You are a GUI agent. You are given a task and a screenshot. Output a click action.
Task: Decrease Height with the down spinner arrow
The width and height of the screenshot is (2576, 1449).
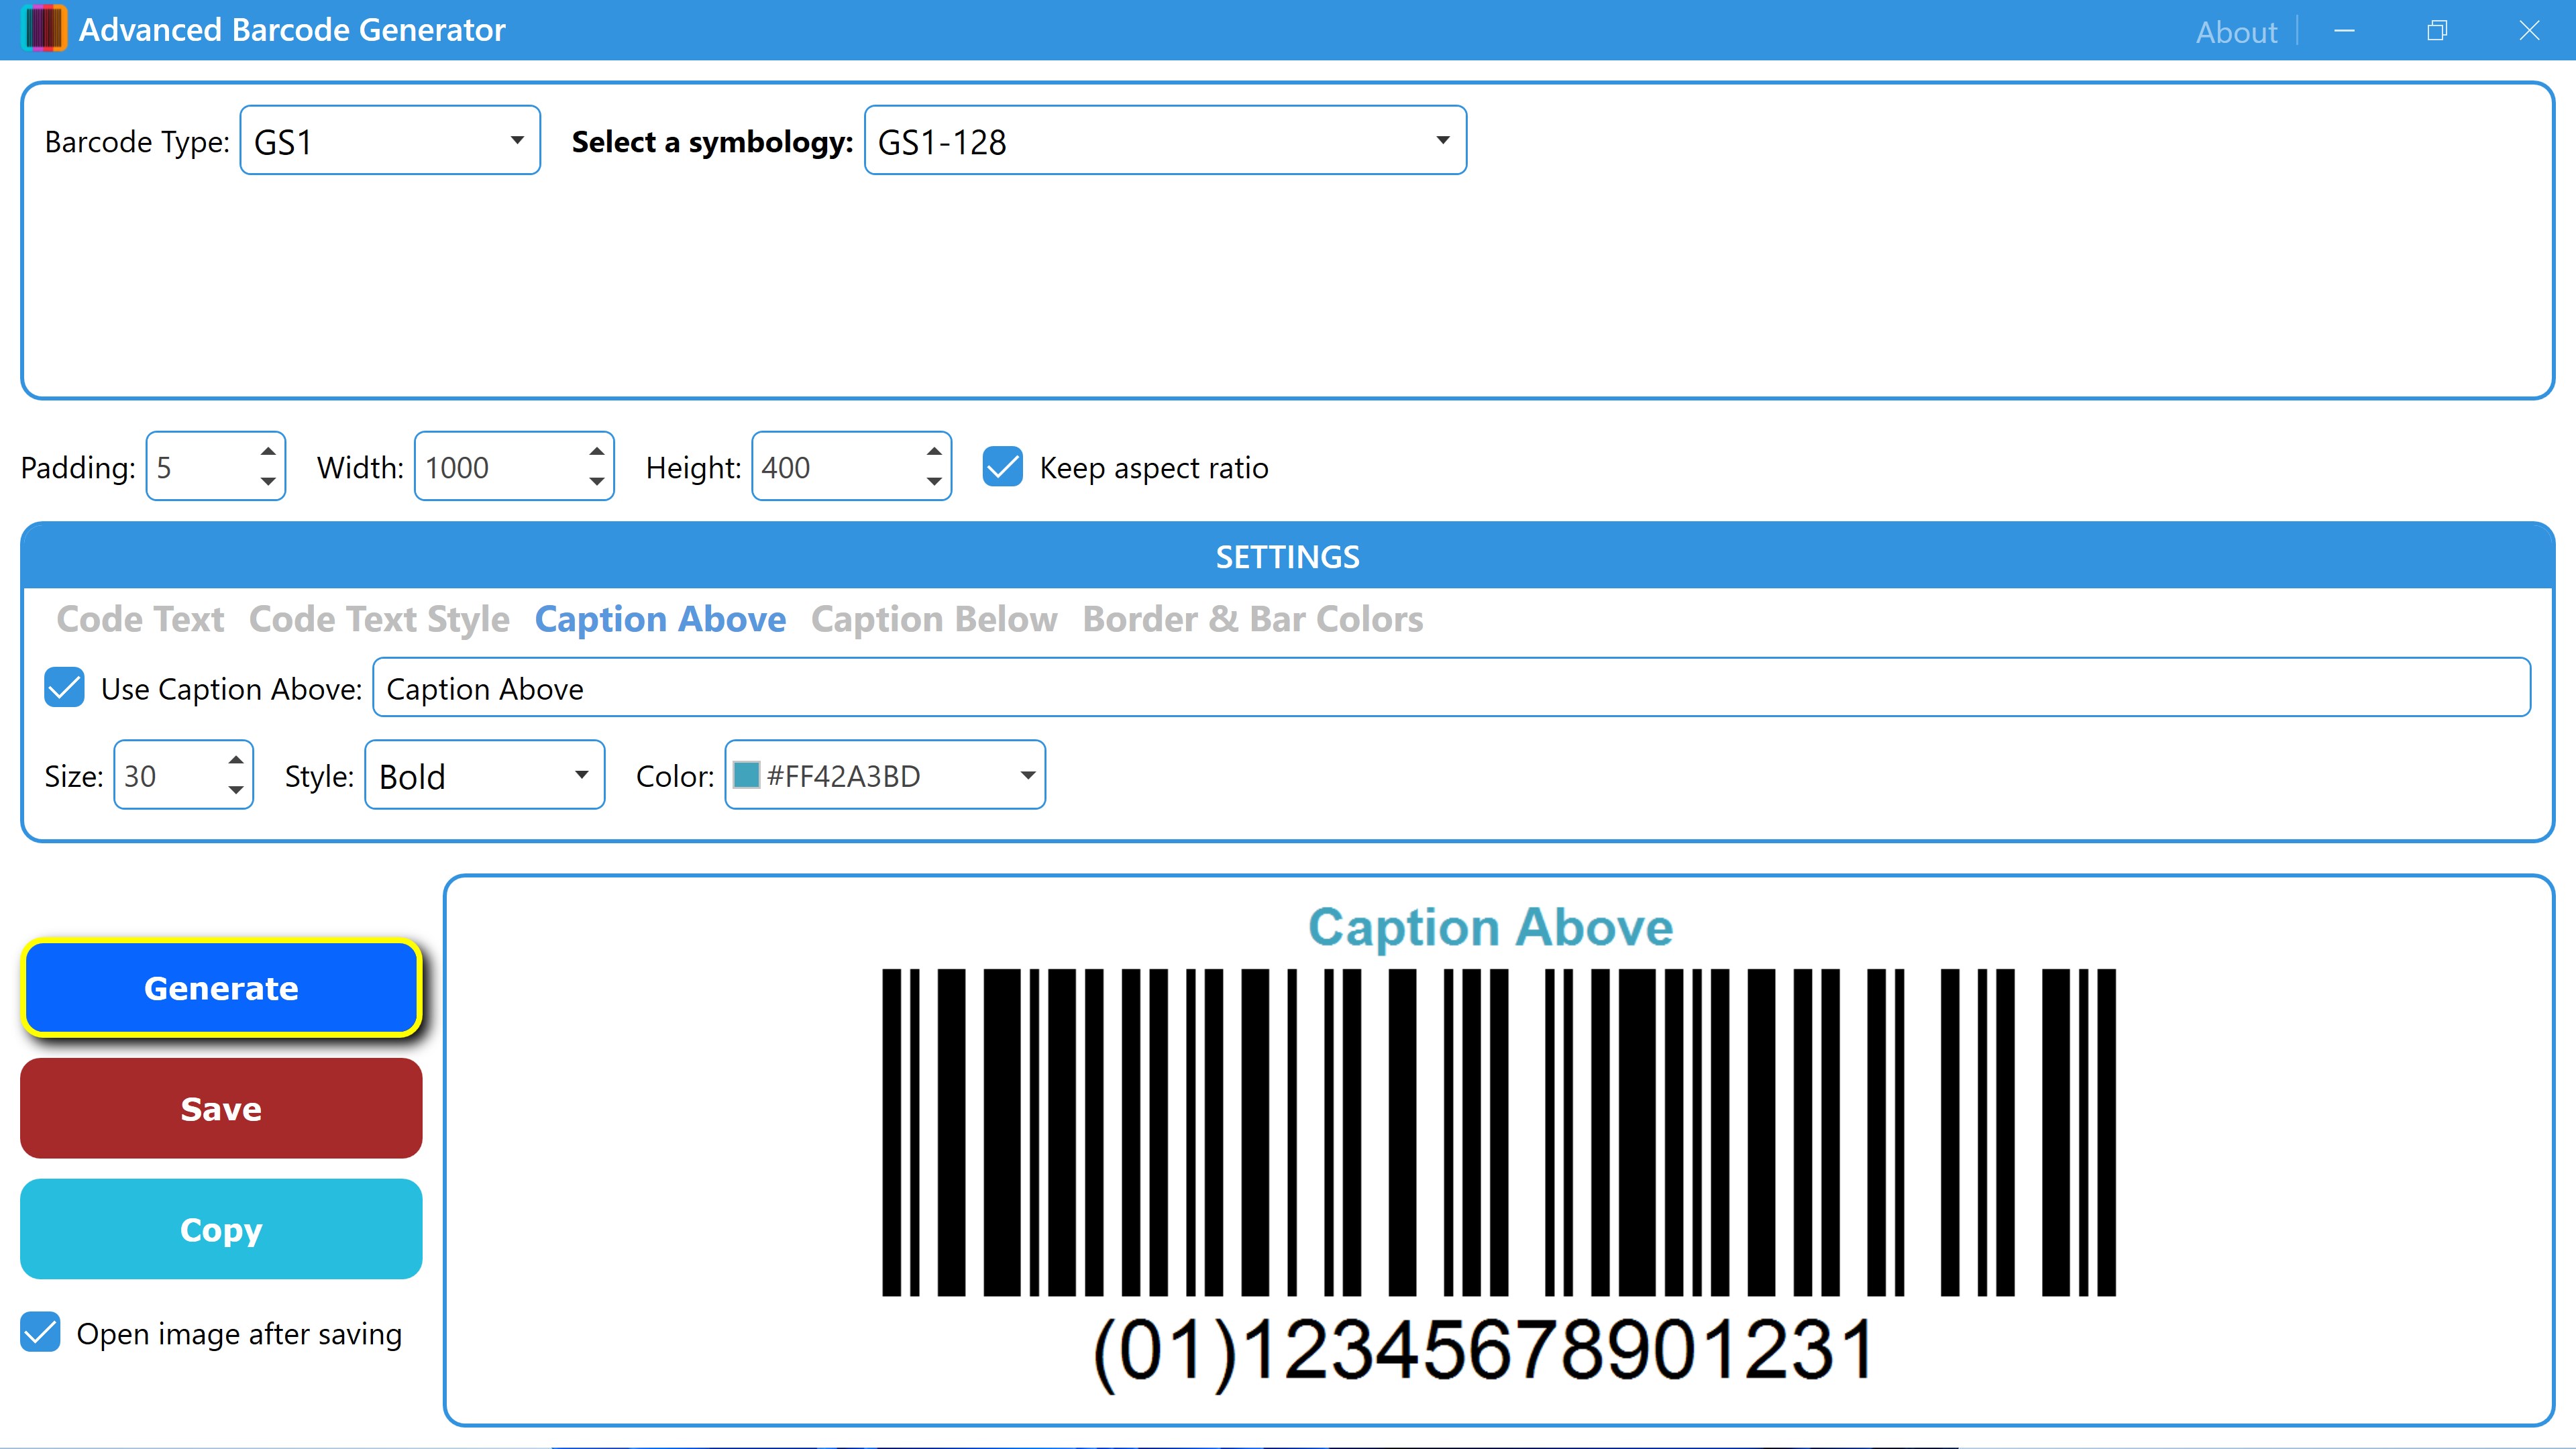[934, 482]
